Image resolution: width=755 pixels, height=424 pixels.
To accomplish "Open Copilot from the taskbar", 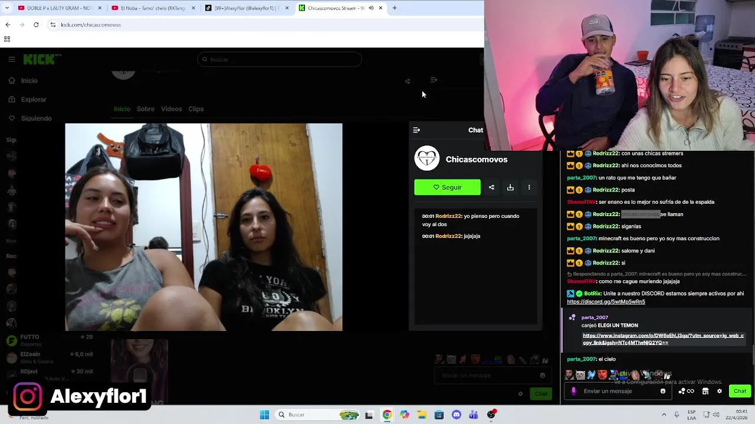I will click(405, 415).
